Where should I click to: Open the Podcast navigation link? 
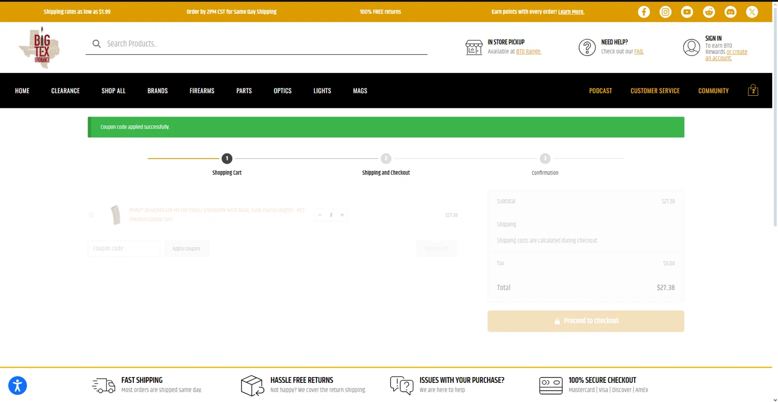[601, 91]
